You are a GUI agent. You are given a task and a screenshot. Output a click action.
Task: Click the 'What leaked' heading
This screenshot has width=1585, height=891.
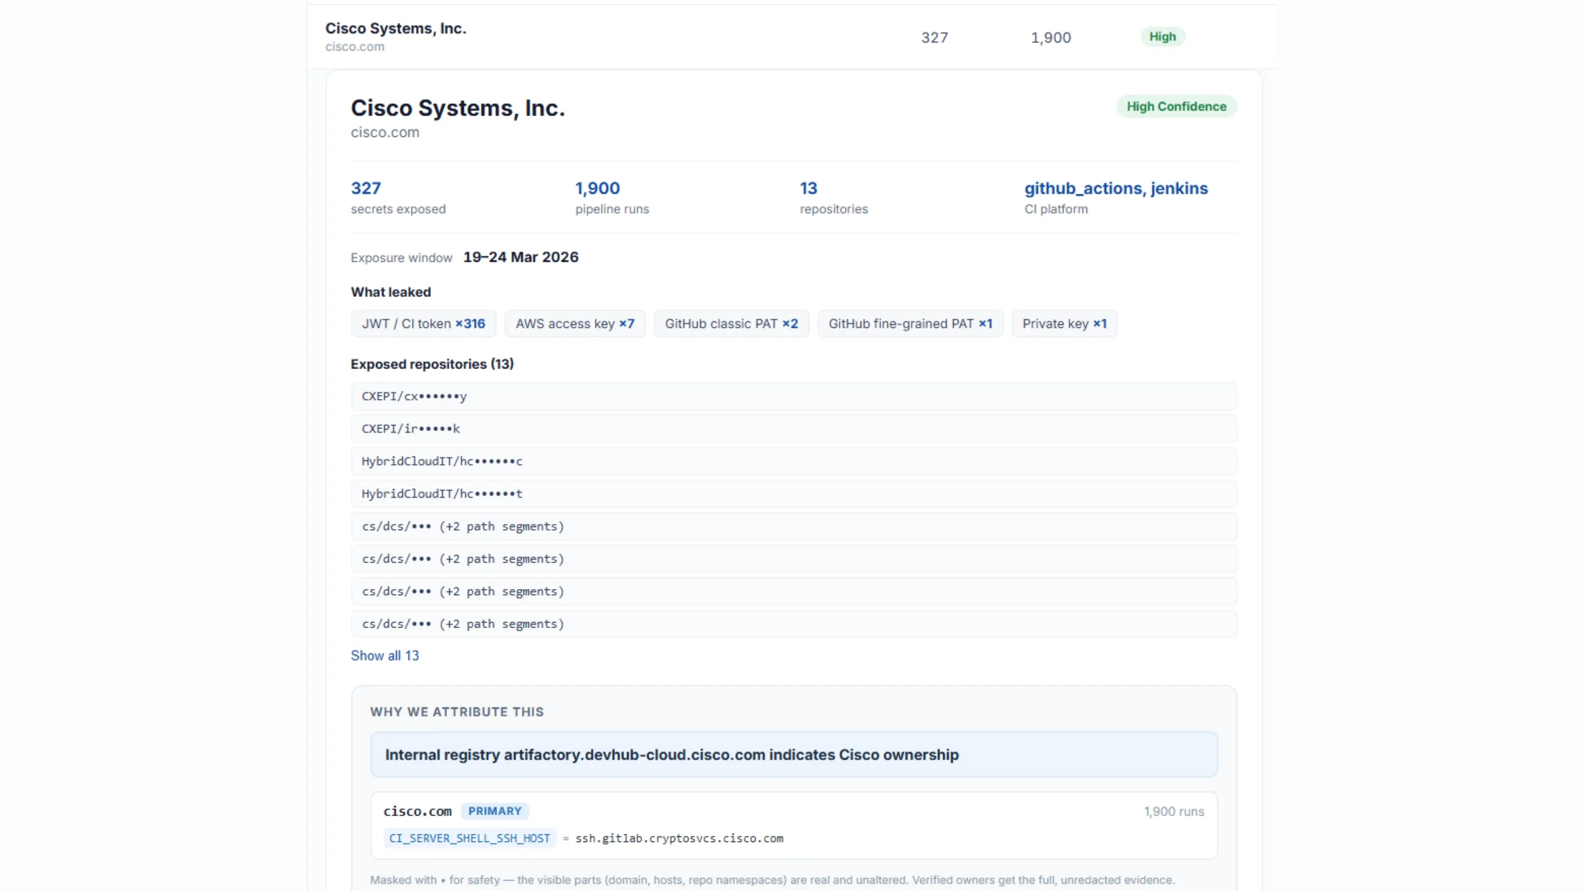[391, 292]
